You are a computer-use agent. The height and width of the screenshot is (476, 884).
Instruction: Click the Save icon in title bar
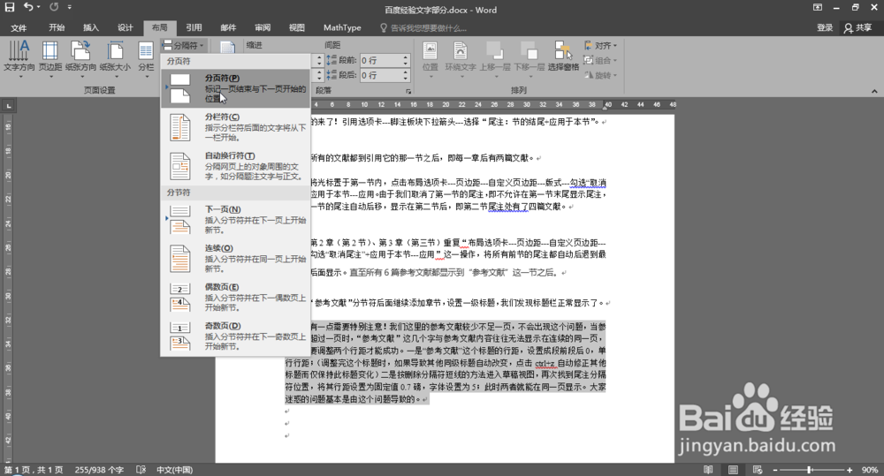[9, 7]
